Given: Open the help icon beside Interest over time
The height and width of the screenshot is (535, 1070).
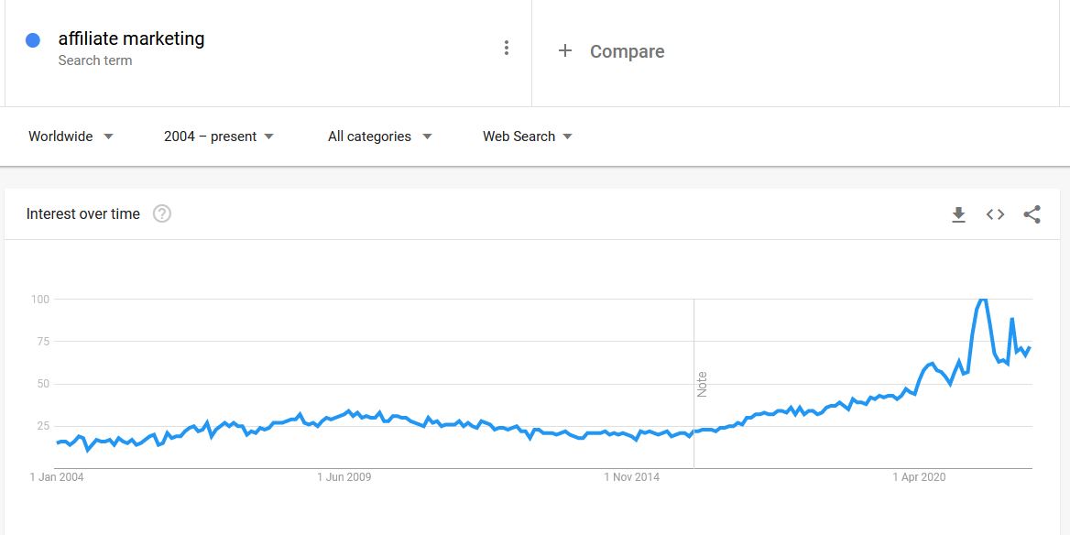Looking at the screenshot, I should pos(162,213).
